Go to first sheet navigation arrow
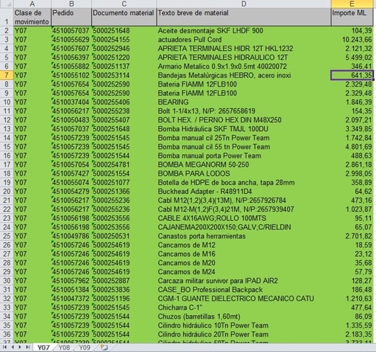Image resolution: width=376 pixels, height=352 pixels. click(5, 347)
